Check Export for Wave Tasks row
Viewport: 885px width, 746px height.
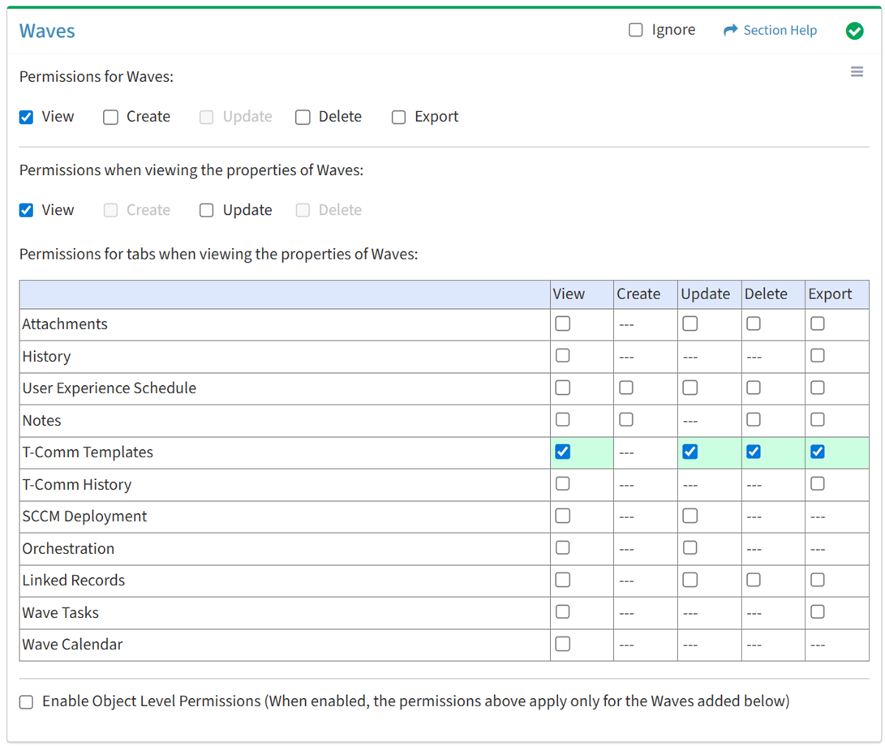817,612
